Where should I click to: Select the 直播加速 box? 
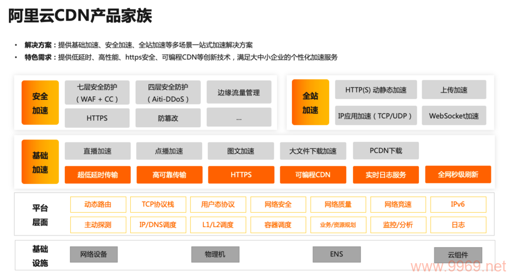pos(98,151)
